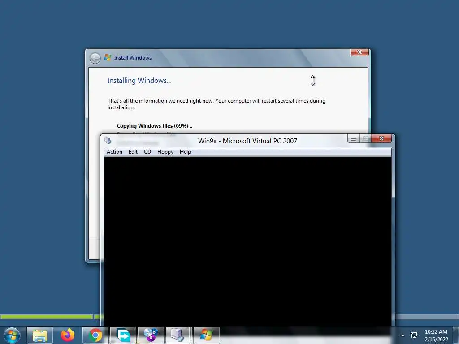Click the network tray icon
Viewport: 459px width, 344px height.
(x=414, y=335)
